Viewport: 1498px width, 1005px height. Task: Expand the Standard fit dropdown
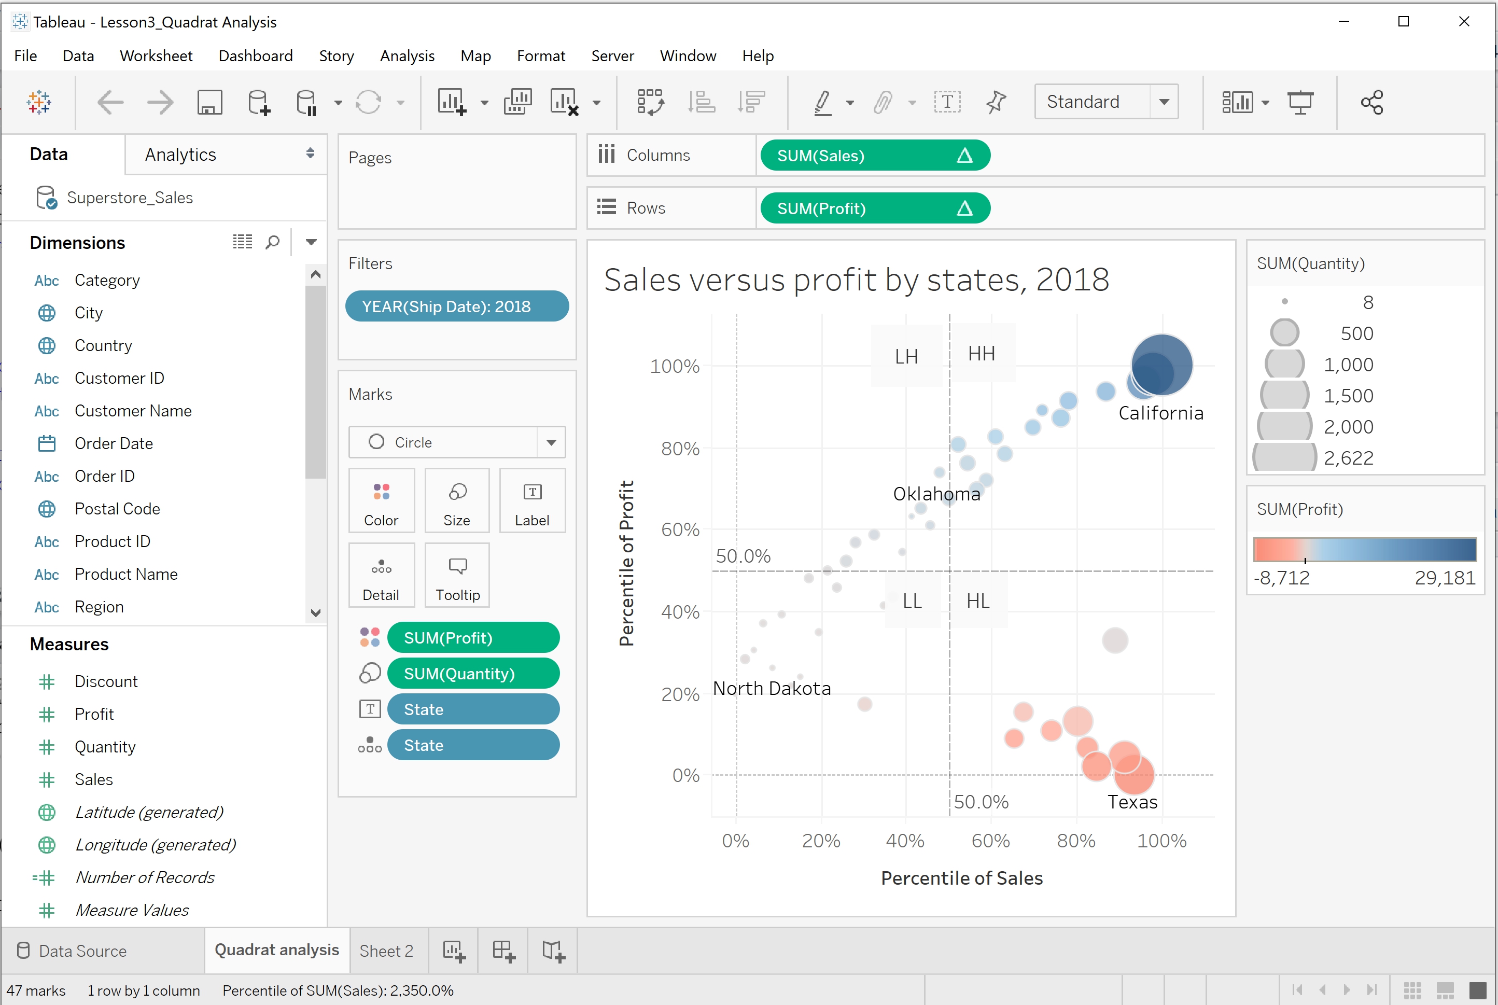tap(1164, 102)
